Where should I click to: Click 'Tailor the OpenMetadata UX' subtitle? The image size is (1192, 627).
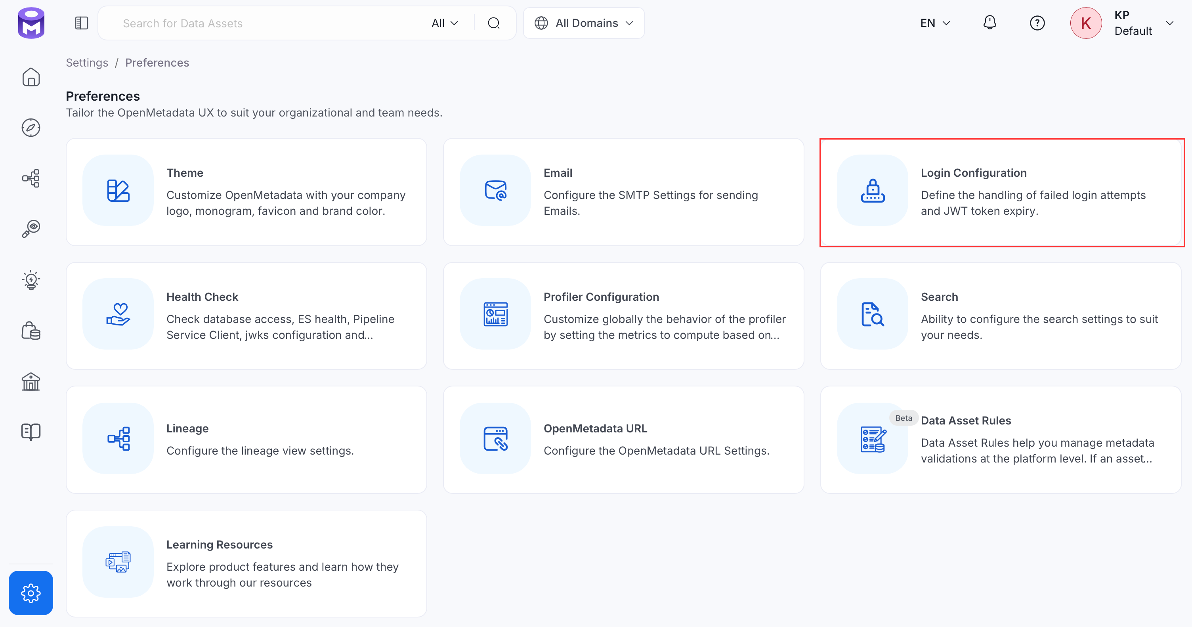coord(254,113)
